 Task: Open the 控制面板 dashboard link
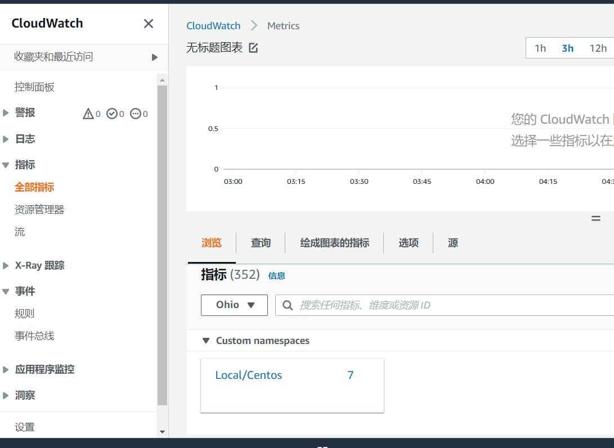click(x=34, y=87)
